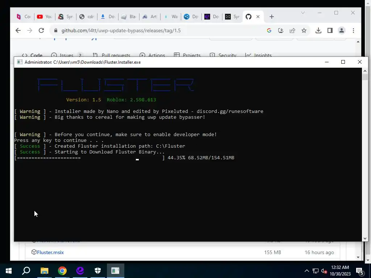Click the GitHub page scroll up arrow

coord(358,42)
